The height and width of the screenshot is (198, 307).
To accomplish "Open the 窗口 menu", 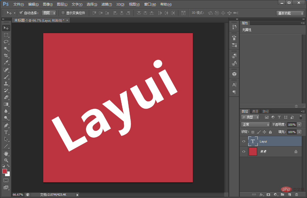I will pyautogui.click(x=150, y=4).
